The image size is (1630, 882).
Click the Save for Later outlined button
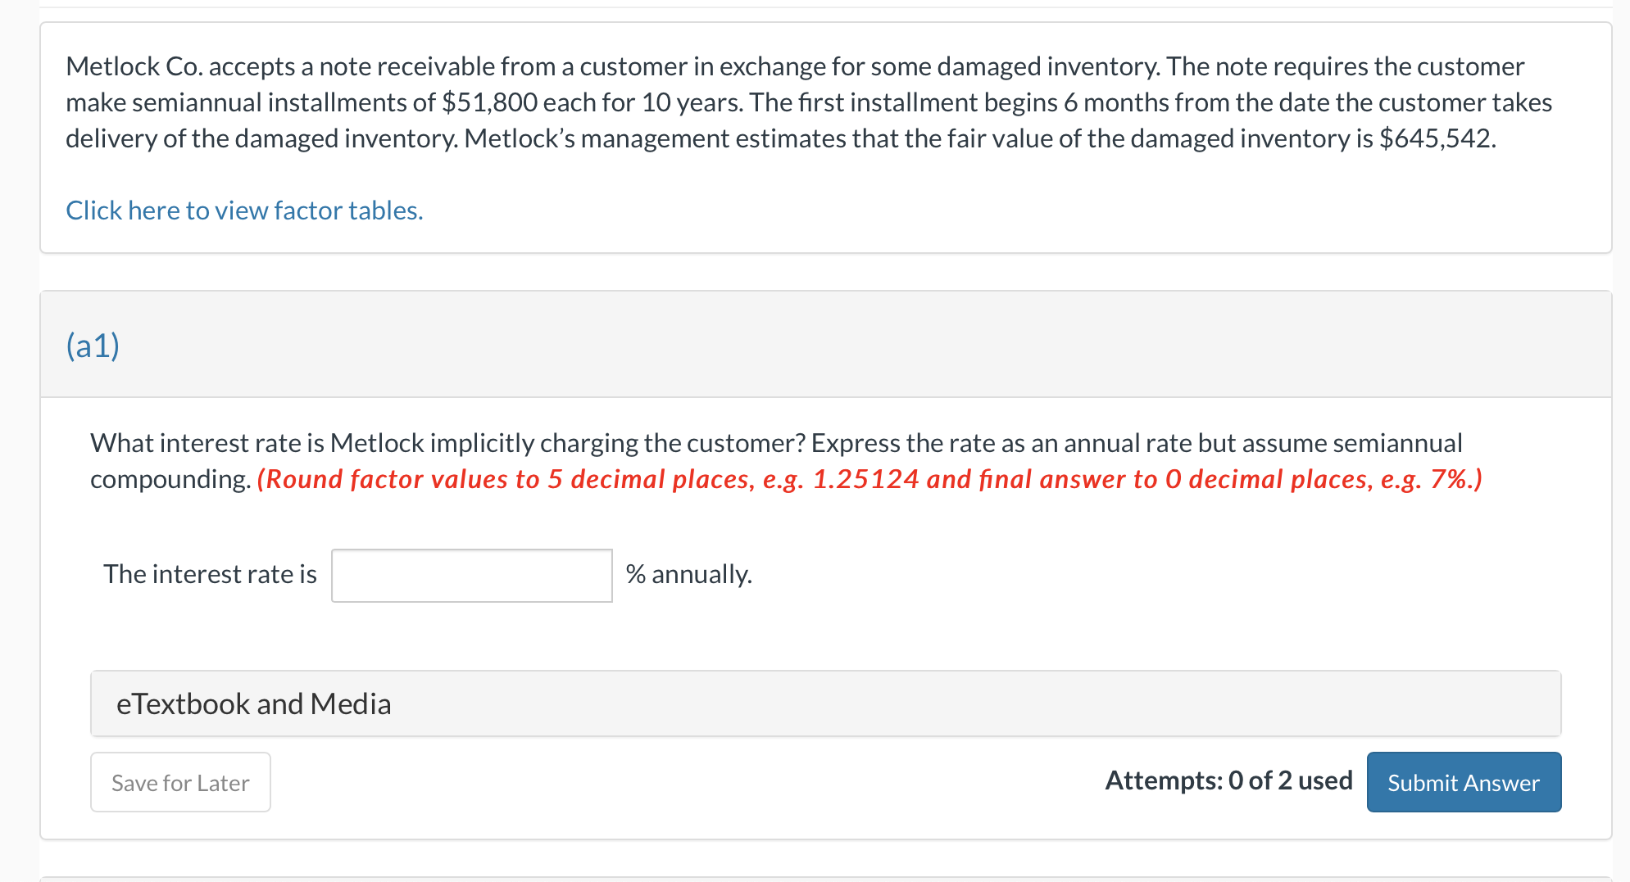point(179,782)
